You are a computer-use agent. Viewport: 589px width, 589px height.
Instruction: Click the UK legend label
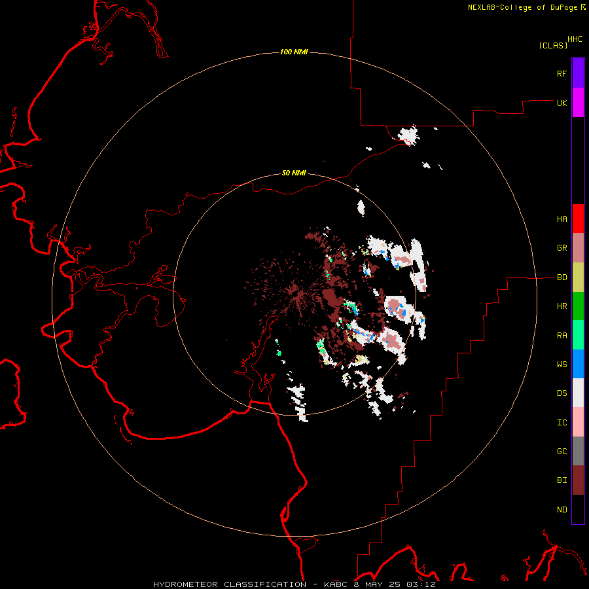click(x=562, y=103)
